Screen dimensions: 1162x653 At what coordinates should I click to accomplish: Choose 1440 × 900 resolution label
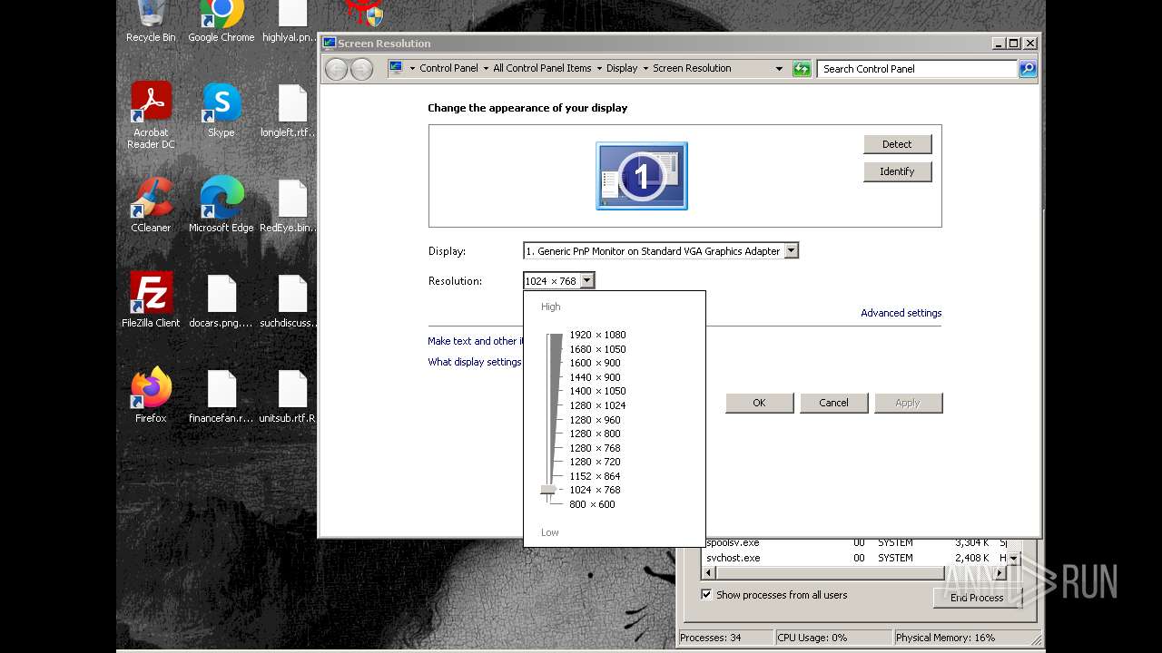[x=595, y=377]
